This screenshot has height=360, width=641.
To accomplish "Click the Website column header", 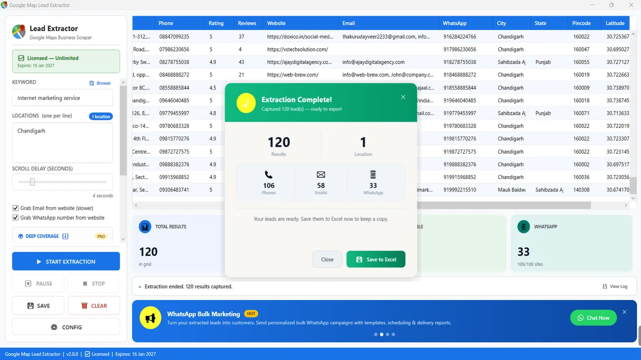I will (300, 23).
